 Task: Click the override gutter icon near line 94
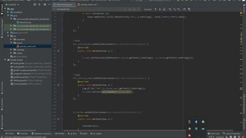pyautogui.click(x=58, y=85)
